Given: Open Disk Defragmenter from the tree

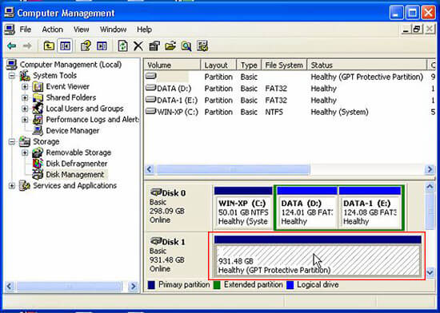Looking at the screenshot, I should click(x=77, y=164).
